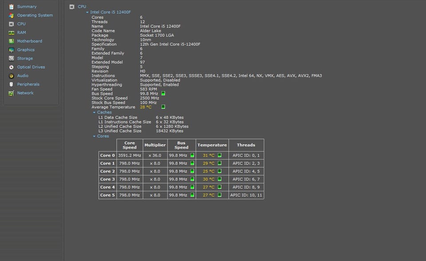Click the 2500 MHz stock core speed value
The width and height of the screenshot is (426, 261).
[150, 98]
